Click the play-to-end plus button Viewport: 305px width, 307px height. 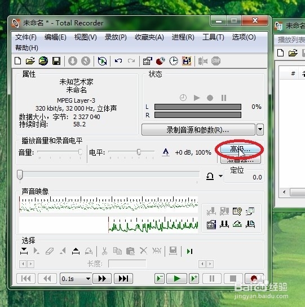coord(194,278)
